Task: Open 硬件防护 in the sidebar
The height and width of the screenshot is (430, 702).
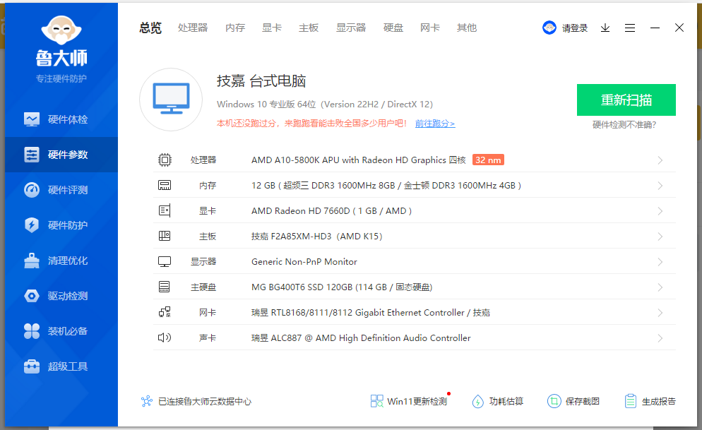Action: point(61,225)
